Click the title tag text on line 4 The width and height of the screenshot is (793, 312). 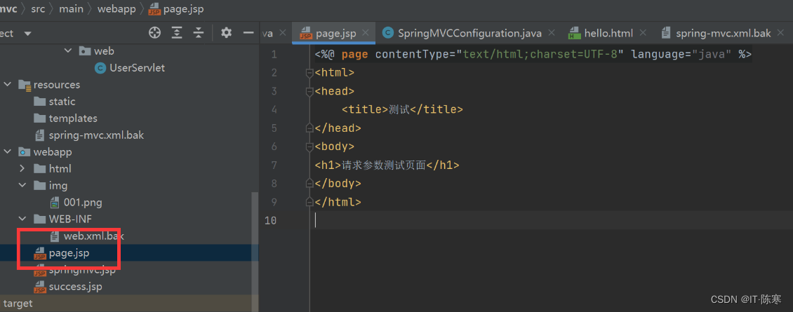click(402, 110)
